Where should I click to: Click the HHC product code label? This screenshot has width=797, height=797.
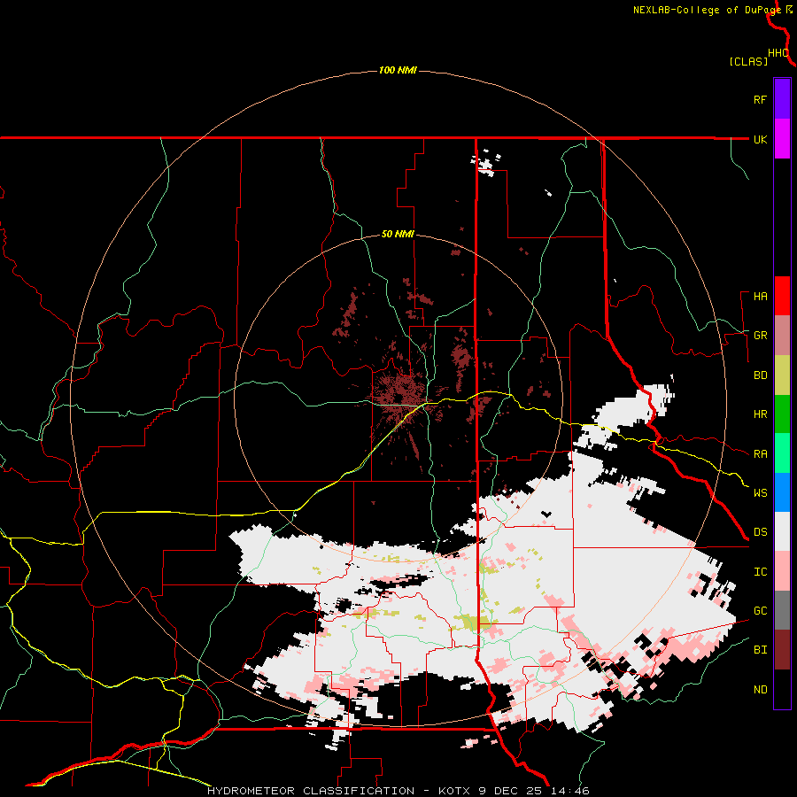click(778, 53)
